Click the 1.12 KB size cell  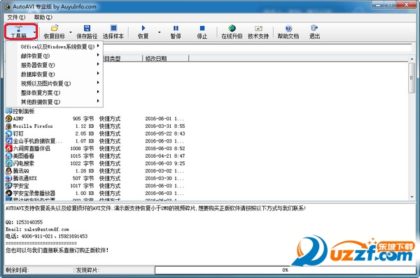(x=85, y=126)
